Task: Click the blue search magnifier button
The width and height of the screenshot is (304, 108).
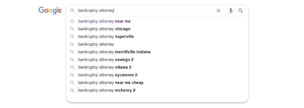Action: (x=241, y=11)
